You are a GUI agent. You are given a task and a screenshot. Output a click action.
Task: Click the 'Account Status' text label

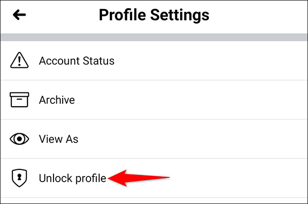(x=76, y=61)
